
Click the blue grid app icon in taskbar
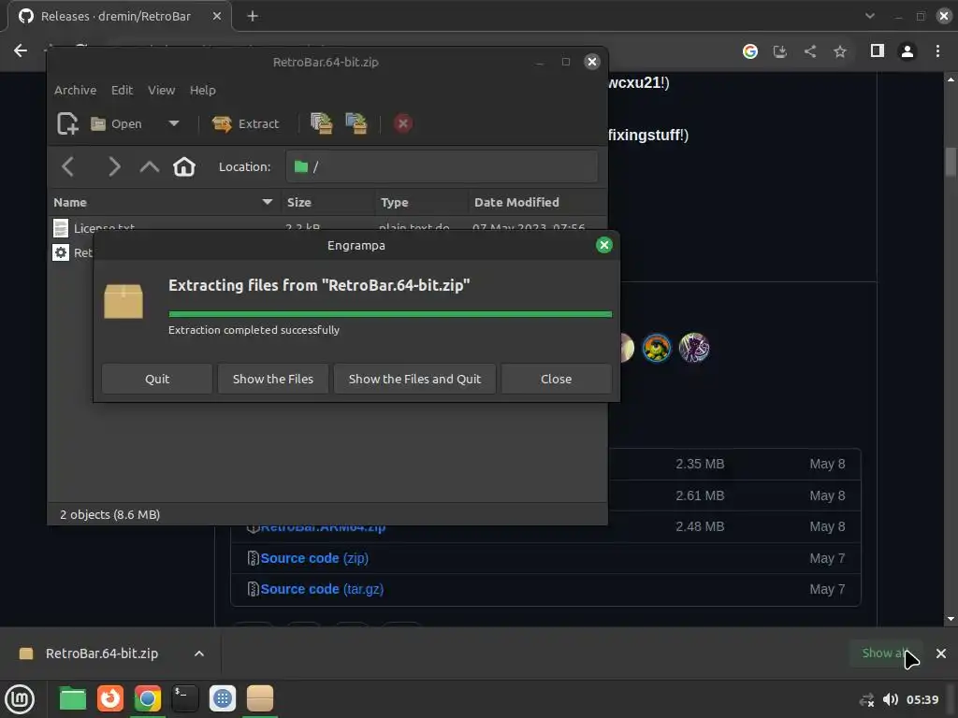(223, 698)
